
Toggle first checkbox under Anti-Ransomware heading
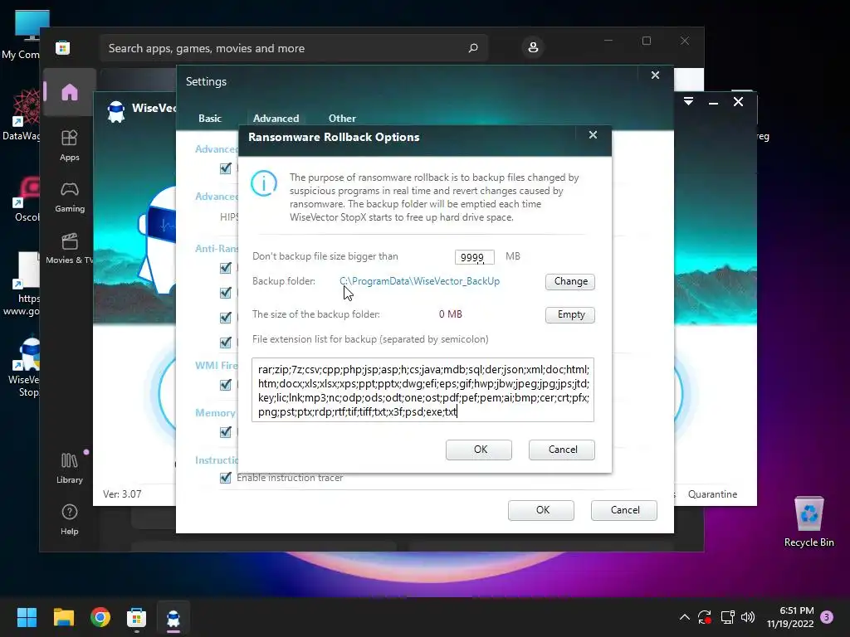click(226, 268)
